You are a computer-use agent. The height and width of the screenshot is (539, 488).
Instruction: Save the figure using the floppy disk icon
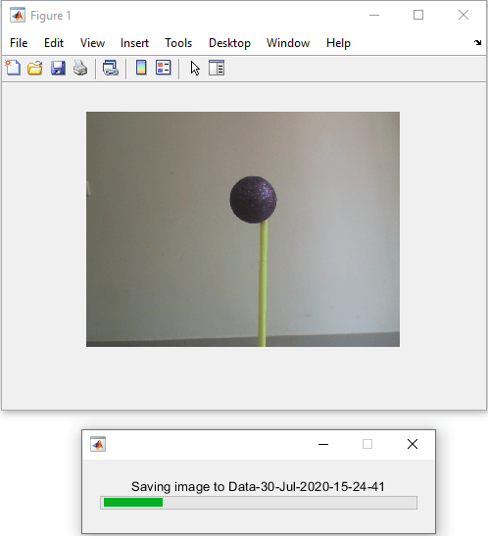[58, 68]
